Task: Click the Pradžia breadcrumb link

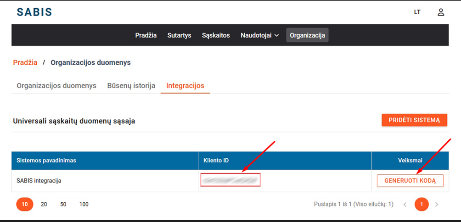Action: click(25, 62)
